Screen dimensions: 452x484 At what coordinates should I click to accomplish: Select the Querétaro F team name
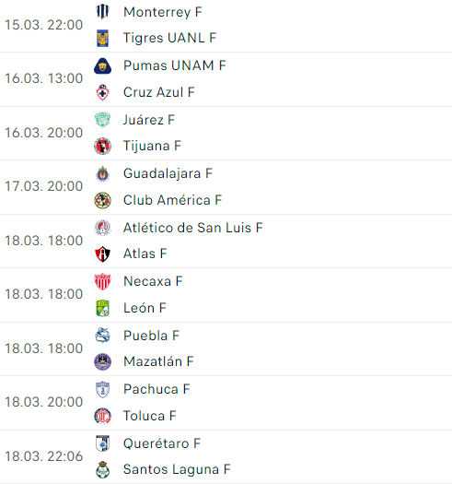(x=162, y=443)
